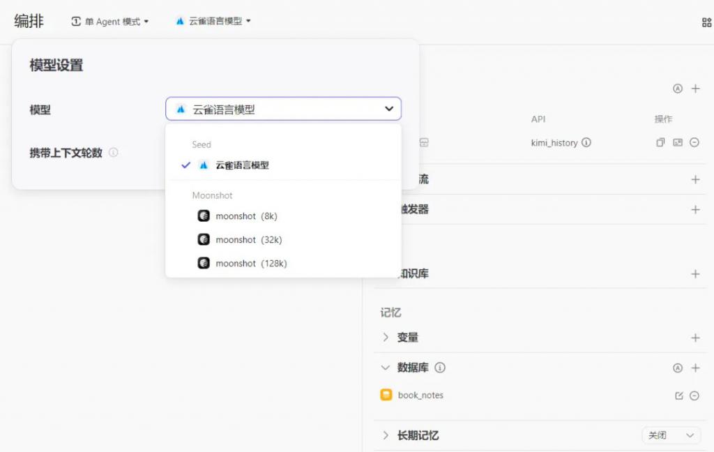Click the info icon next to 数据库
Viewport: 714px width, 452px height.
(440, 368)
